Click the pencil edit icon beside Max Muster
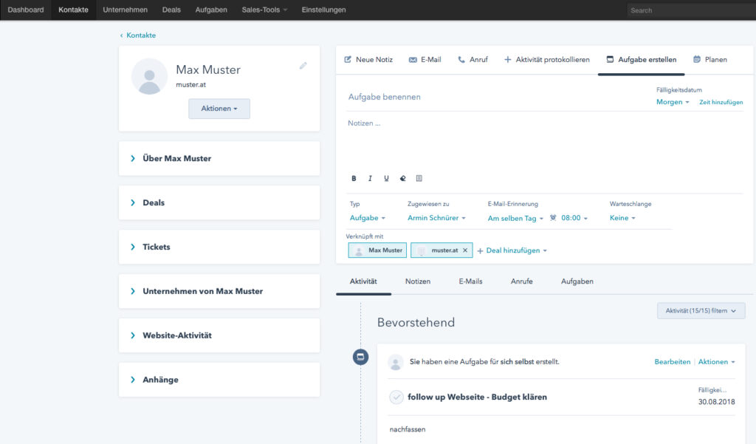Screen dimensions: 756x444 pyautogui.click(x=303, y=66)
